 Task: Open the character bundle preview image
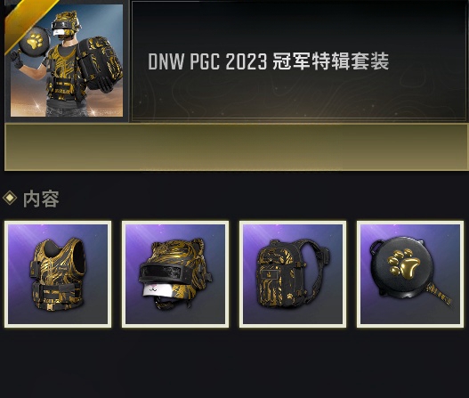67,61
